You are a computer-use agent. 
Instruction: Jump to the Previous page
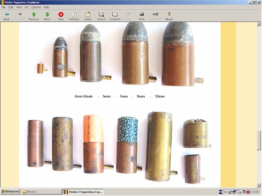tap(34, 16)
